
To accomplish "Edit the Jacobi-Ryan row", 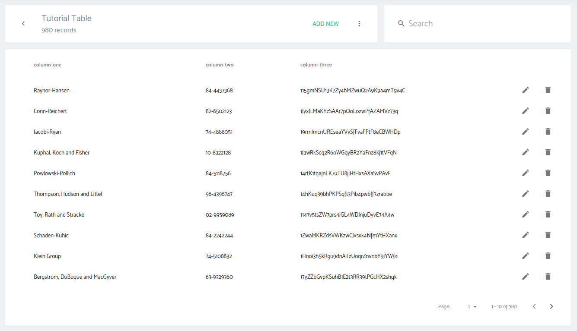I will click(525, 132).
